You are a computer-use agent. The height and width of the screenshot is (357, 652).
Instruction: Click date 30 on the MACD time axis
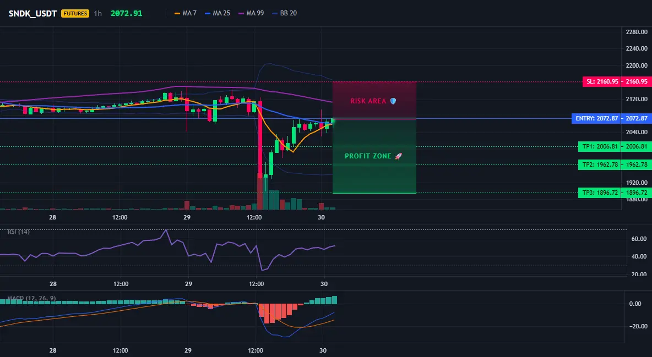coord(323,350)
